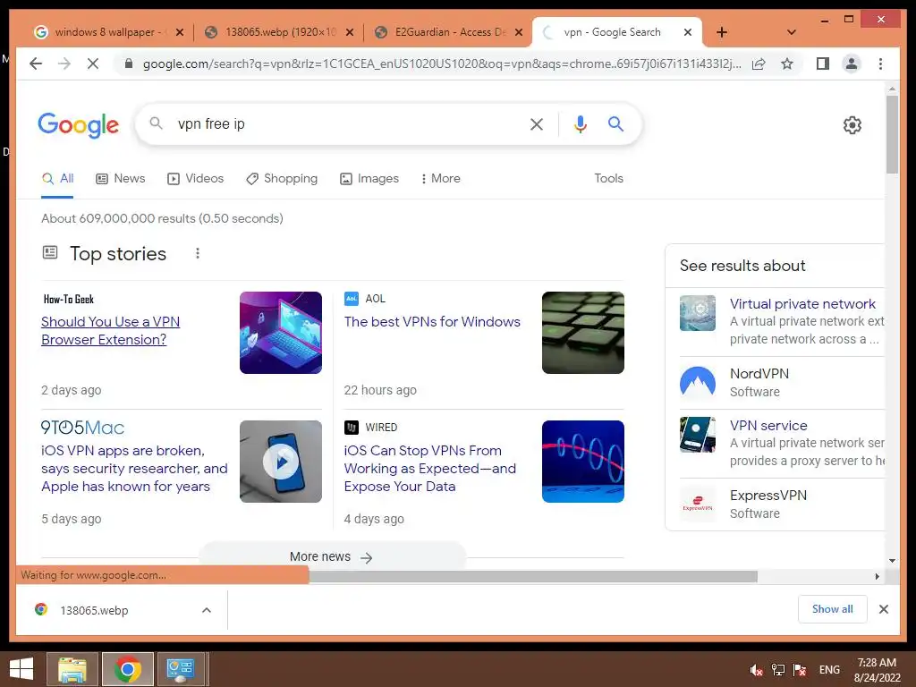Click the More news button
This screenshot has width=916, height=687.
(x=332, y=556)
